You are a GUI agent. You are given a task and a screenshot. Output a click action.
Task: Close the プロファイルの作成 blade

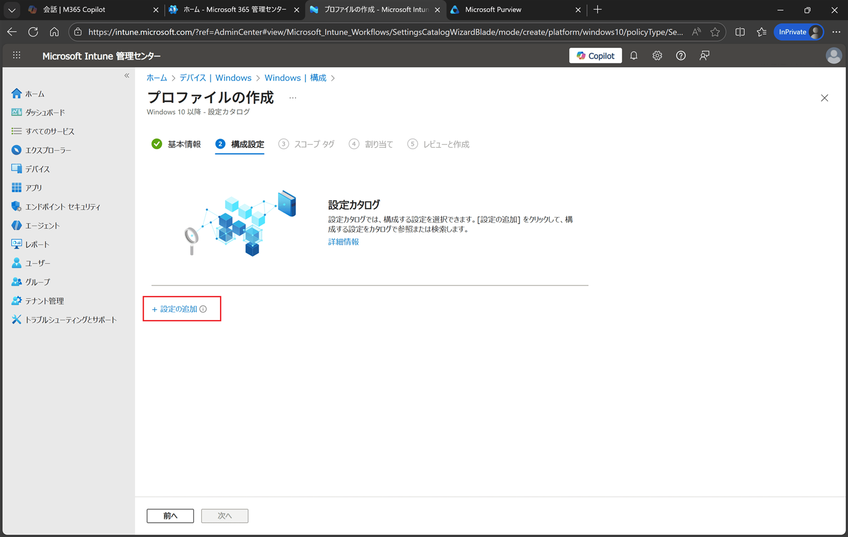pos(824,98)
